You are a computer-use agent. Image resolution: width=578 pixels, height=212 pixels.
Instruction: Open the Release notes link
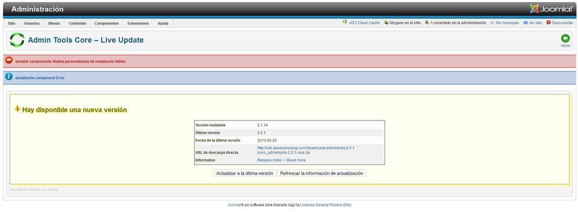tap(270, 160)
